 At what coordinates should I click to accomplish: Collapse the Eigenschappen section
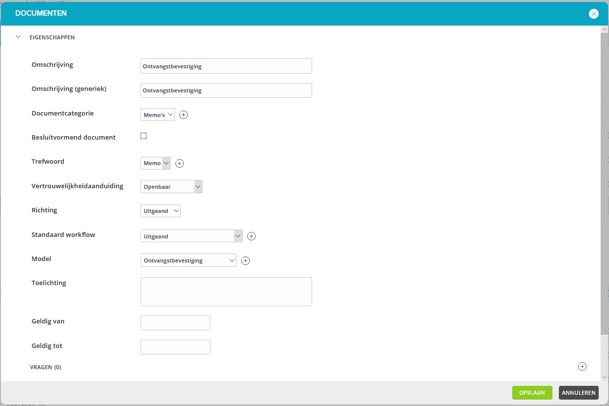18,36
